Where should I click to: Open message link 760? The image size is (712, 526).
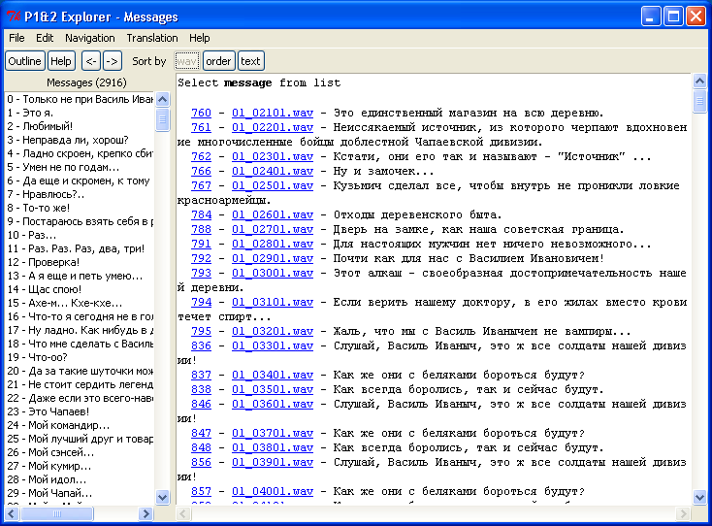(201, 113)
